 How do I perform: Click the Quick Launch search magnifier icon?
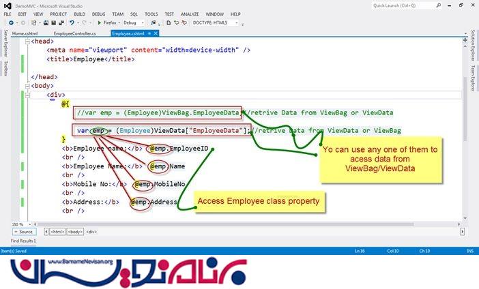coord(439,5)
